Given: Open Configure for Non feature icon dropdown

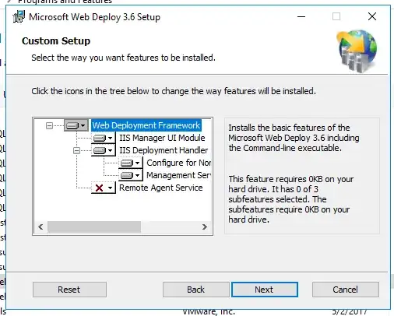Looking at the screenshot, I should [x=131, y=163].
